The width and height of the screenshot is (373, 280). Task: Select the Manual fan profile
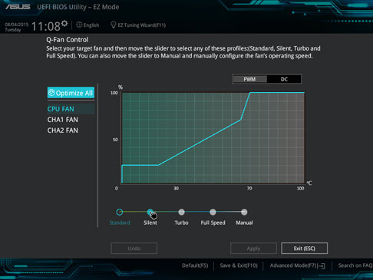point(244,212)
